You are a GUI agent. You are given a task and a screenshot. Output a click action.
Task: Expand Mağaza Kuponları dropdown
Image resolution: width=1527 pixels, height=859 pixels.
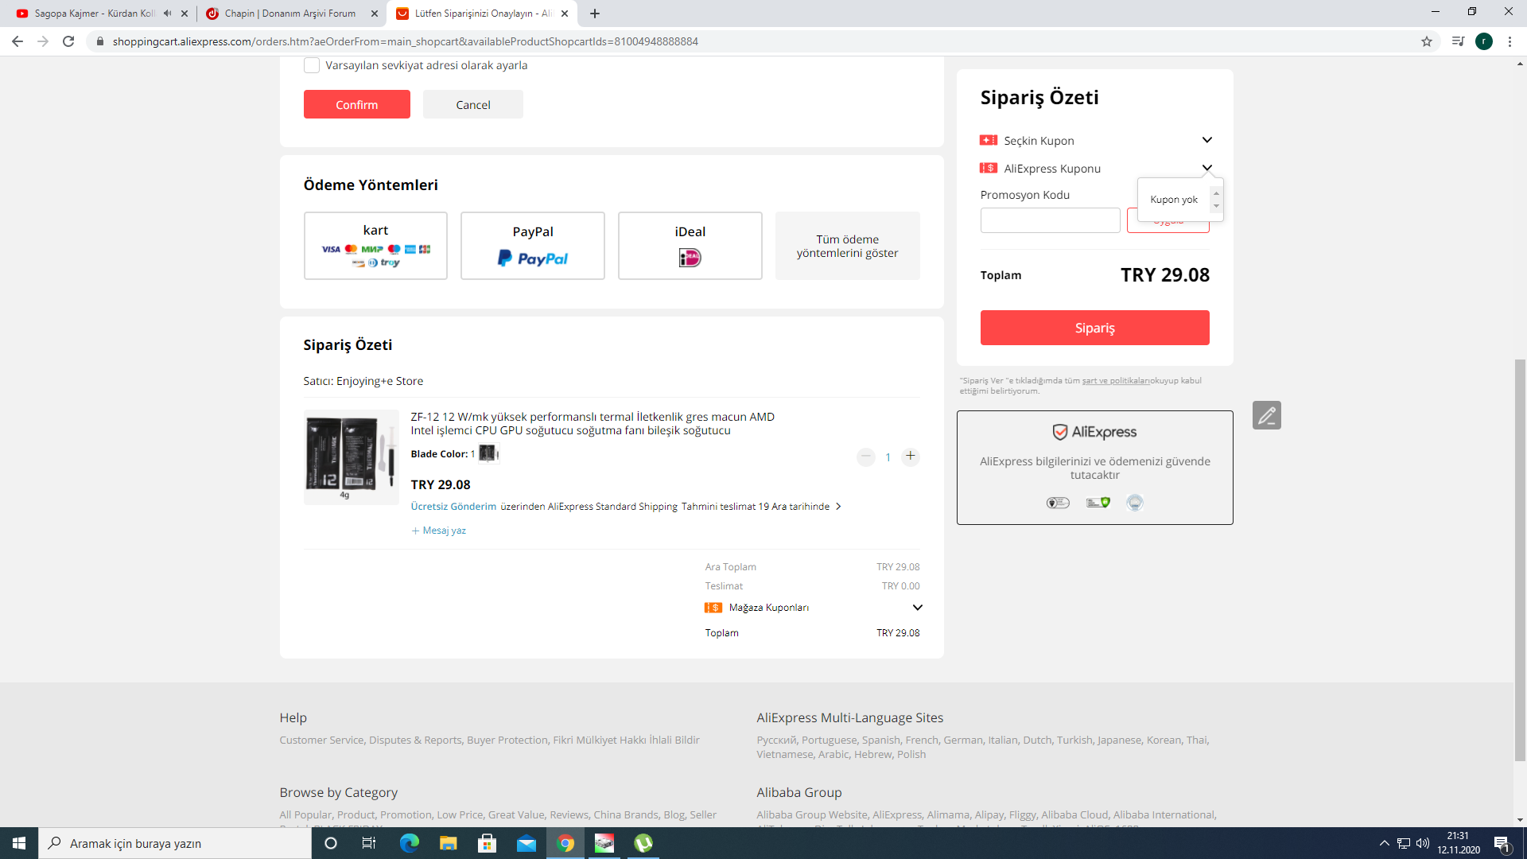tap(917, 608)
